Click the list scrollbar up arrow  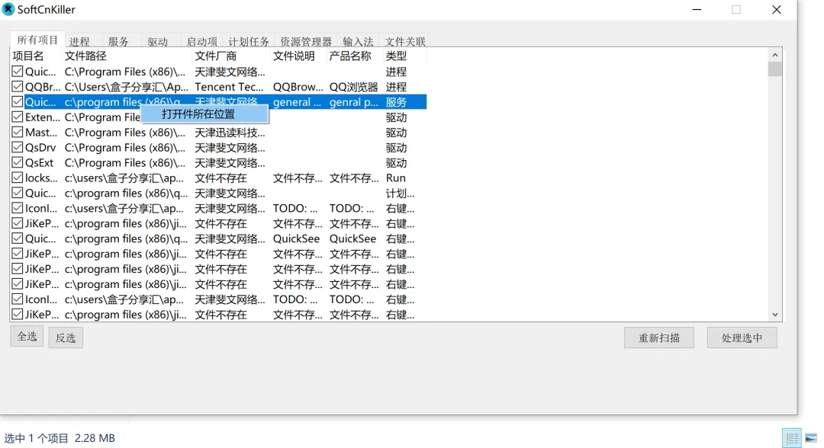775,55
